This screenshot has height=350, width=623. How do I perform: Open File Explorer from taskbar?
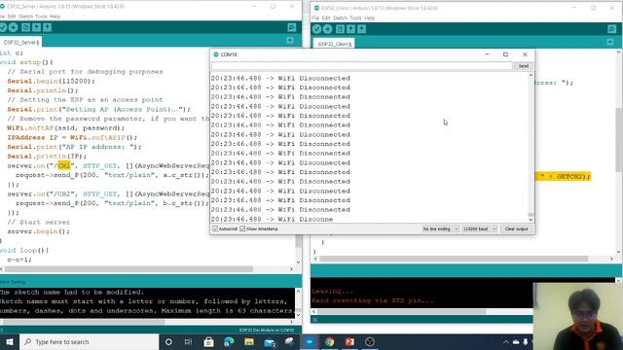249,341
